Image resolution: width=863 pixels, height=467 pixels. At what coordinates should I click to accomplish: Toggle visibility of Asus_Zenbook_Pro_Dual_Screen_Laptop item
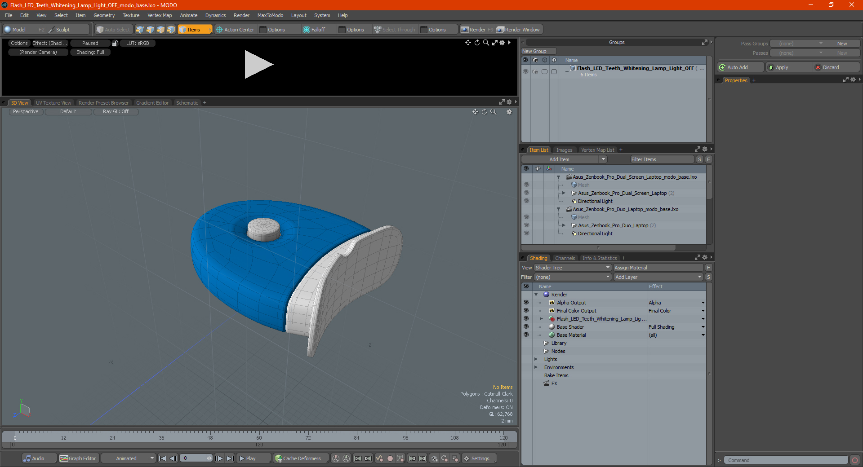pyautogui.click(x=526, y=193)
